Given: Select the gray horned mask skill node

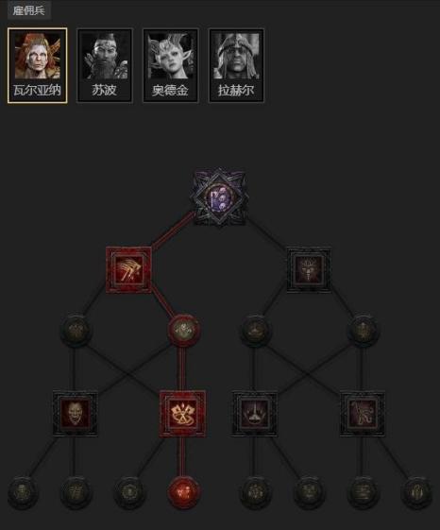Looking at the screenshot, I should pos(309,270).
